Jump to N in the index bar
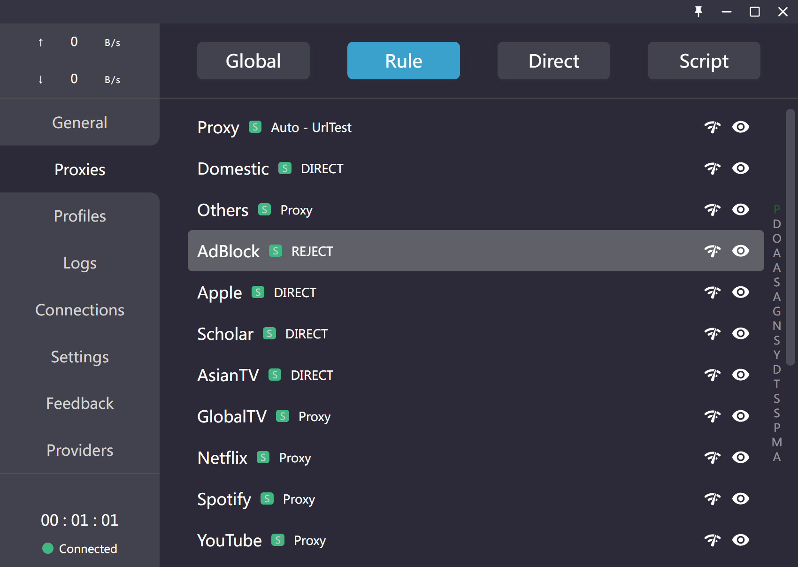The image size is (798, 567). pos(777,326)
